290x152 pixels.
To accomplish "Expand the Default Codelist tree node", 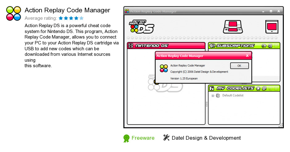I will (213, 96).
